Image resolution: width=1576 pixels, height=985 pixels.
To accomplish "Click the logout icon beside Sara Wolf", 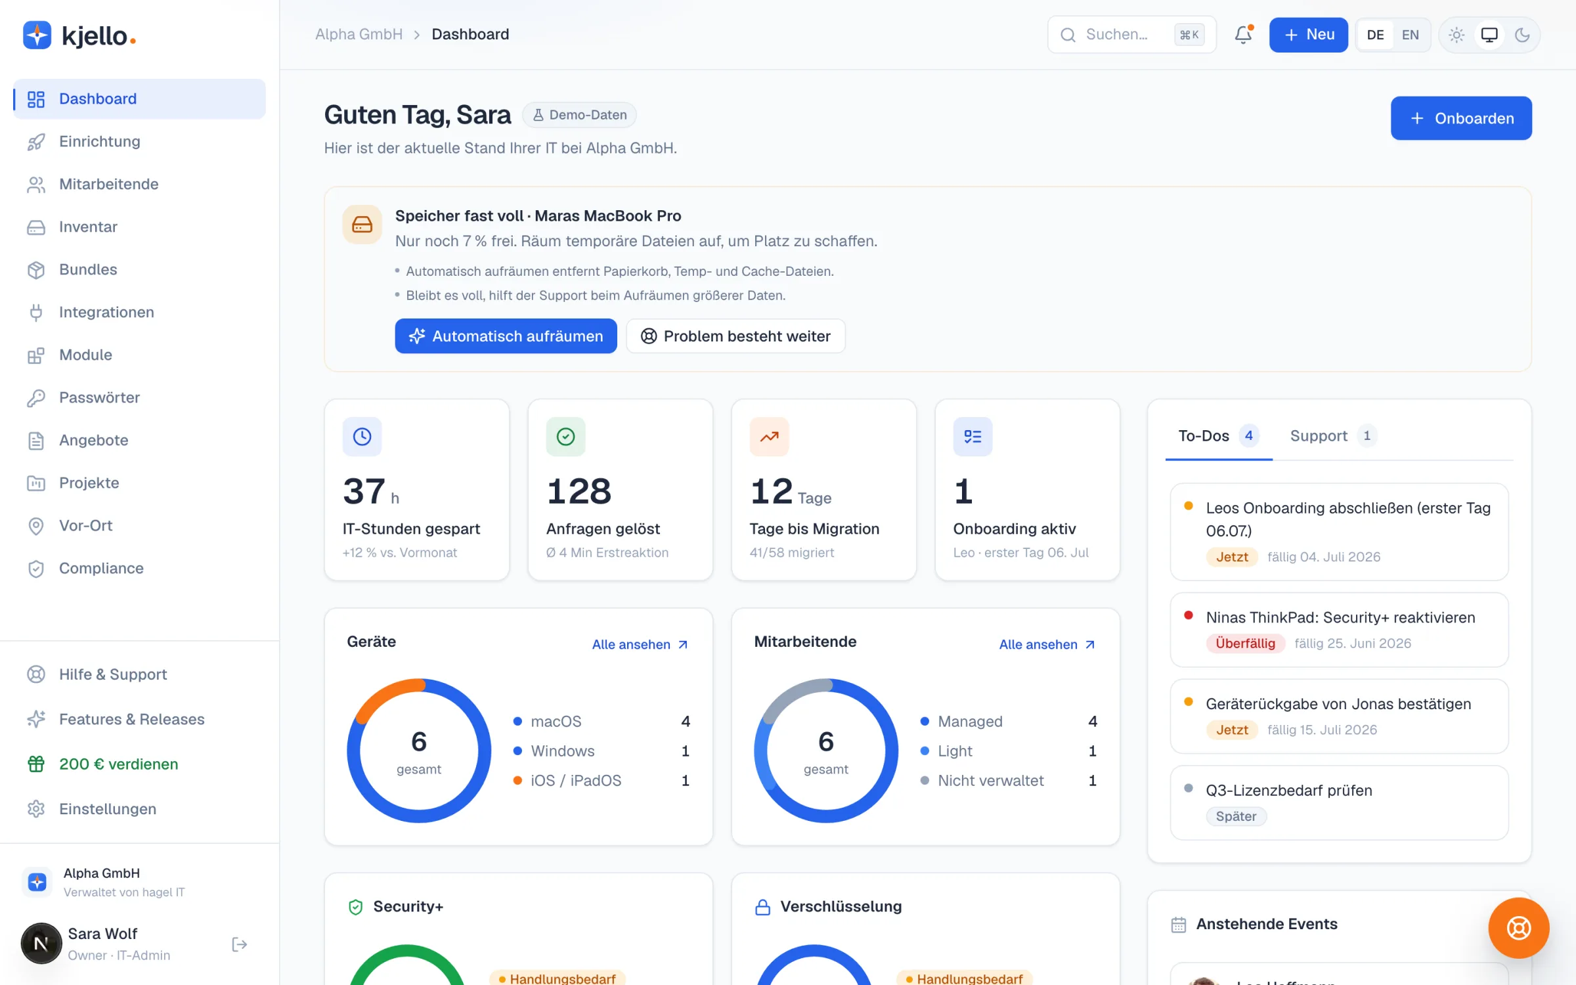I will [240, 944].
